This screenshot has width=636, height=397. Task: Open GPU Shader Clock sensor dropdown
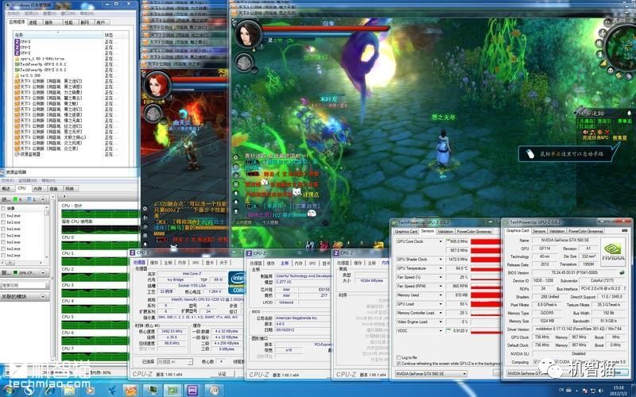point(440,260)
